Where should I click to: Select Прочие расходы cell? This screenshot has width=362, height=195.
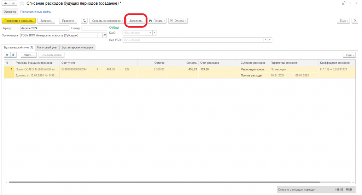[x=254, y=75]
